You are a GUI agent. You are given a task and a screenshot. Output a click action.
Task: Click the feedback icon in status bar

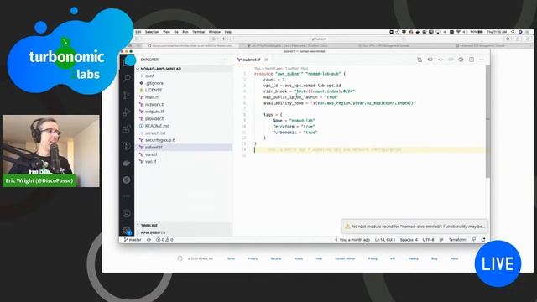click(473, 240)
